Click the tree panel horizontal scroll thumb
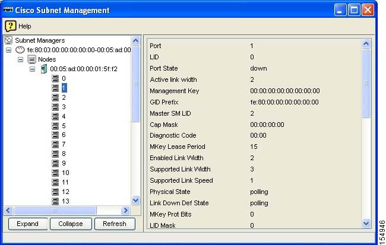 55,211
